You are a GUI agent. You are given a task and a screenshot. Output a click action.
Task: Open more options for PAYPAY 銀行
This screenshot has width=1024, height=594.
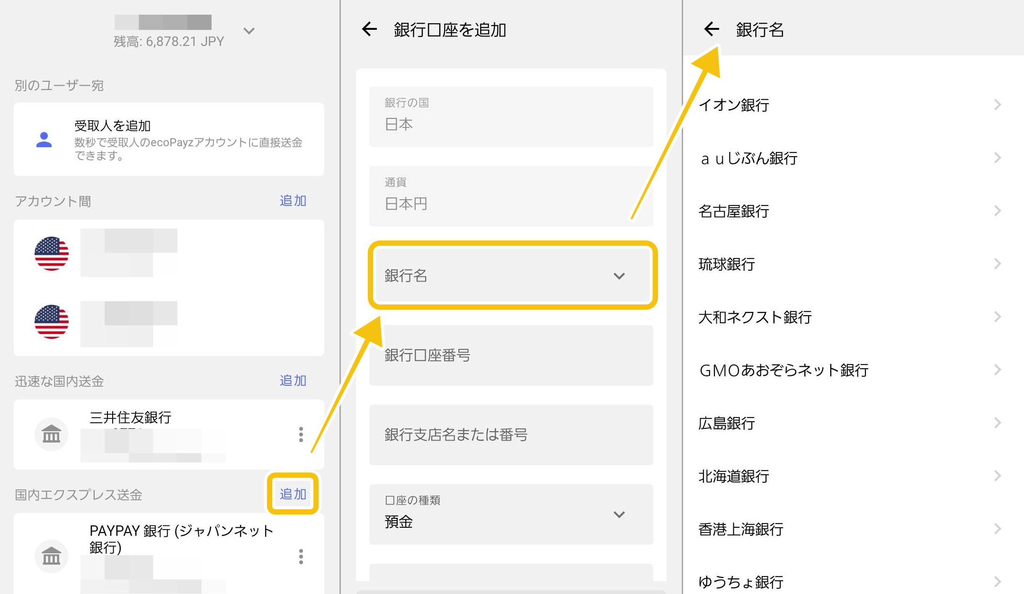click(301, 556)
